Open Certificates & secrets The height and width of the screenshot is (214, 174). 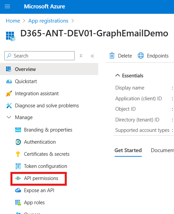pos(47,154)
